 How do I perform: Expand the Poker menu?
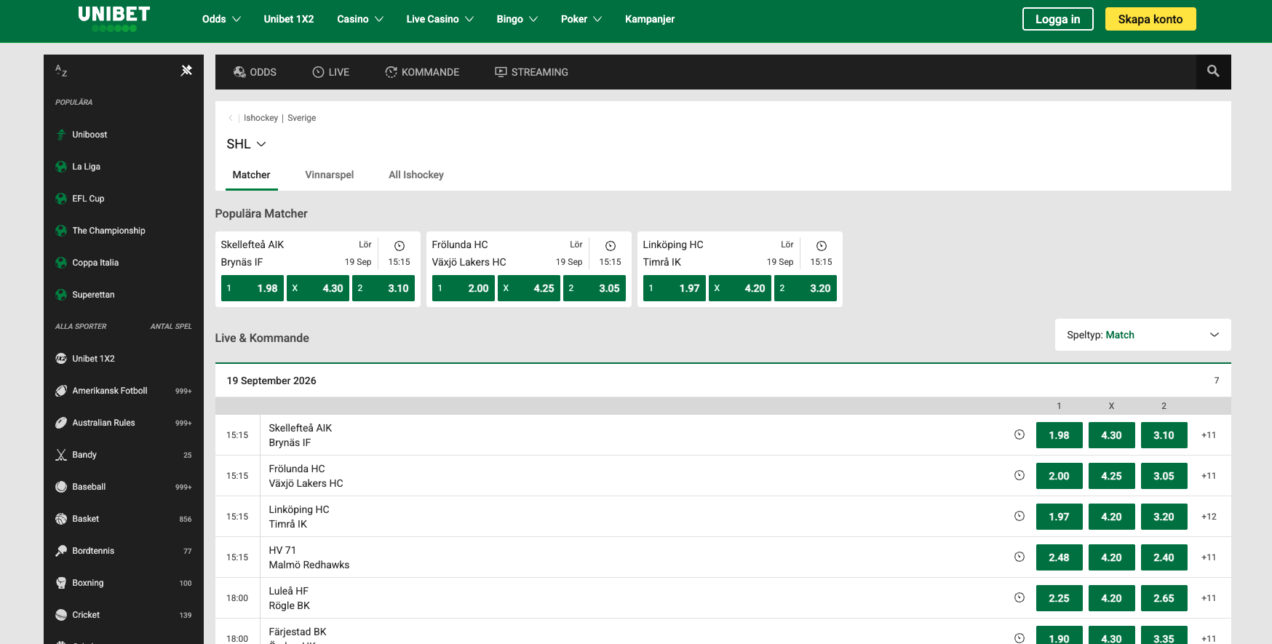(581, 19)
